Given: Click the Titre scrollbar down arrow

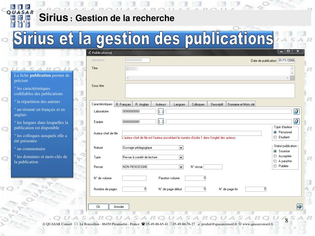Looking at the screenshot, I should click(292, 73).
